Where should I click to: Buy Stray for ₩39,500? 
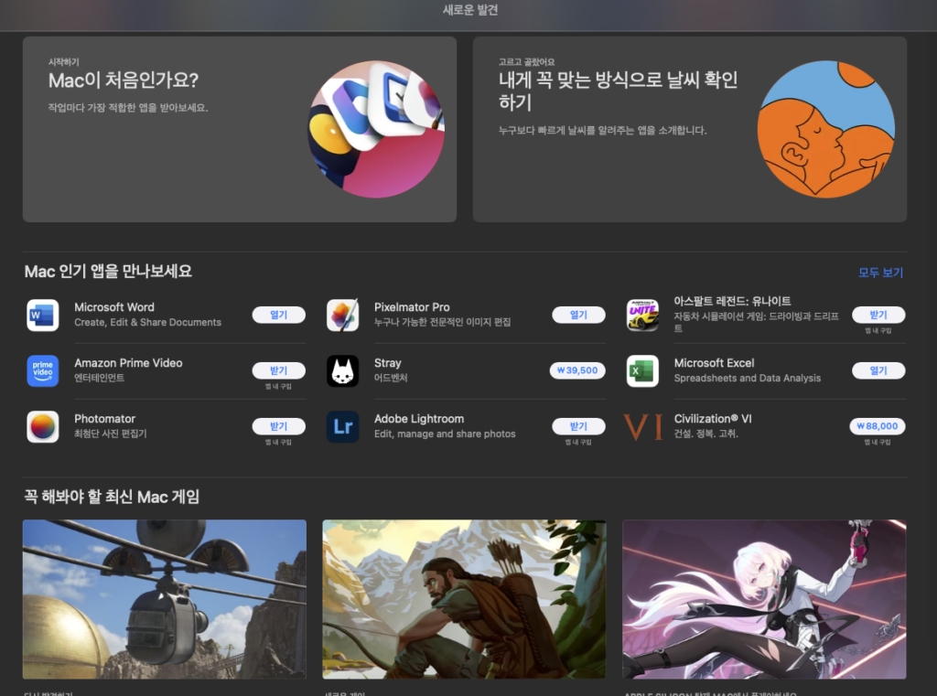tap(578, 370)
